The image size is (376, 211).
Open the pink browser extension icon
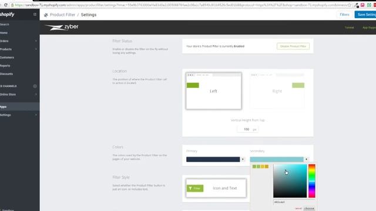(362, 5)
